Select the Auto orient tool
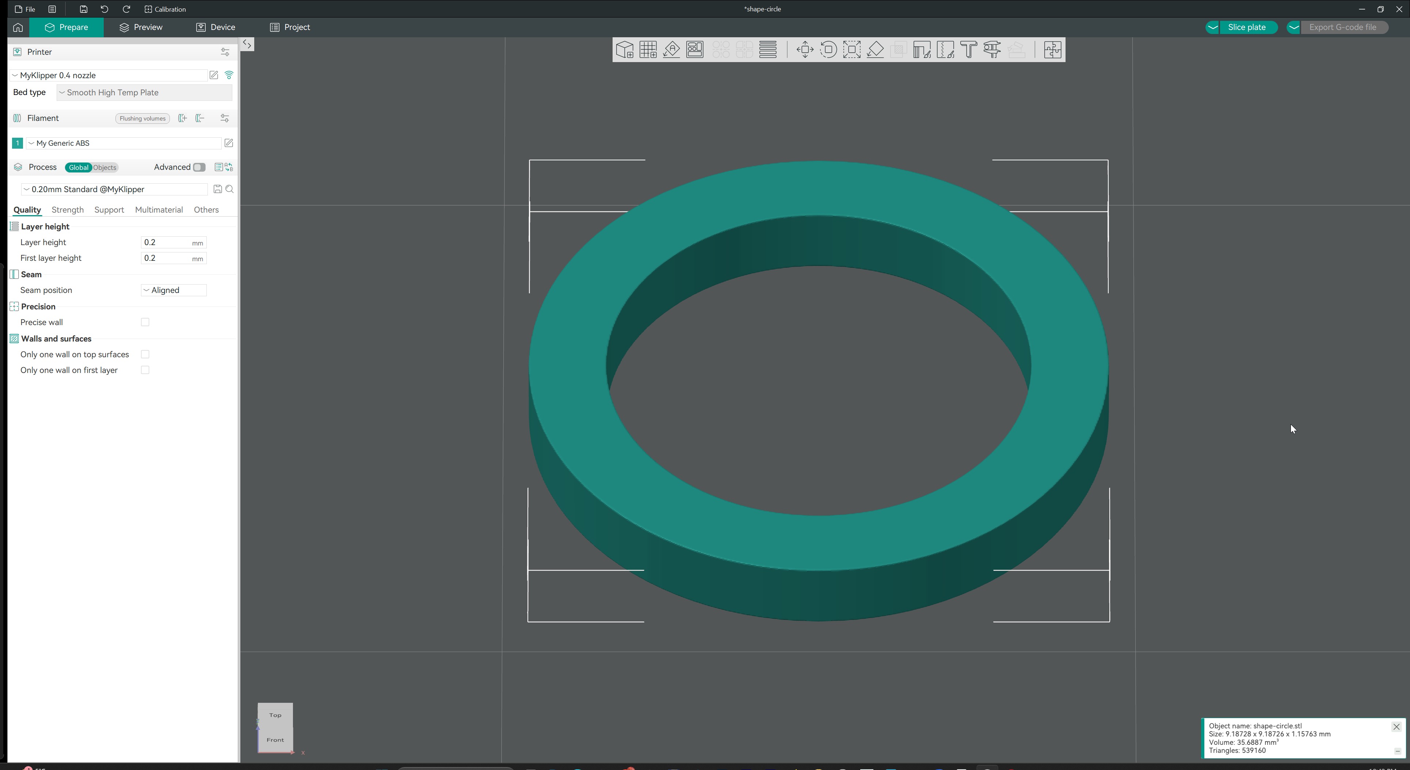1410x770 pixels. (672, 50)
